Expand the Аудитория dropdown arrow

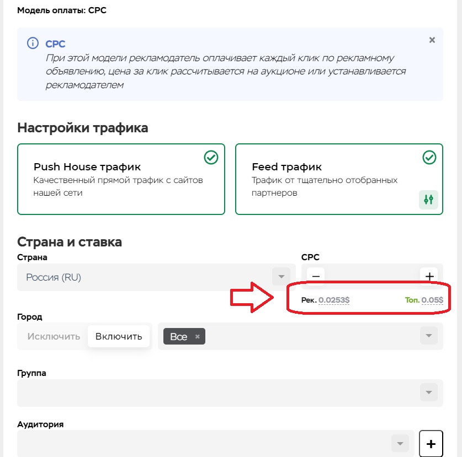point(400,443)
